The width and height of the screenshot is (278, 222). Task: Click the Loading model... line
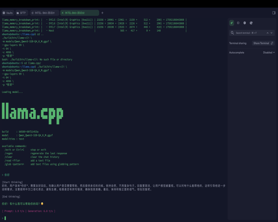point(12,92)
